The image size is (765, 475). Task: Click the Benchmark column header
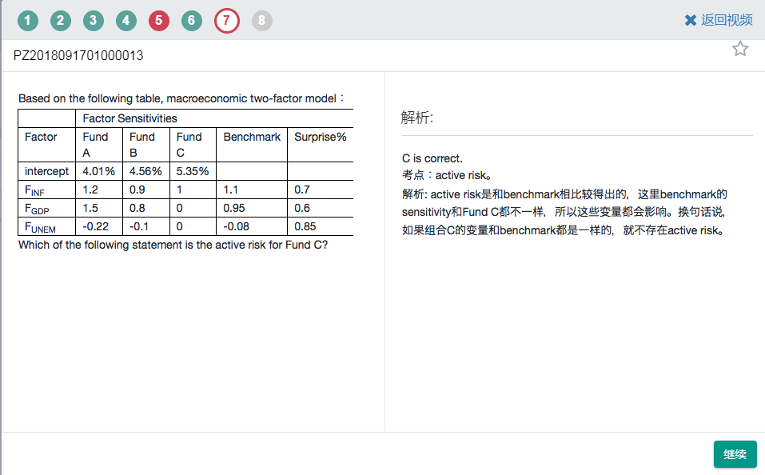[252, 137]
